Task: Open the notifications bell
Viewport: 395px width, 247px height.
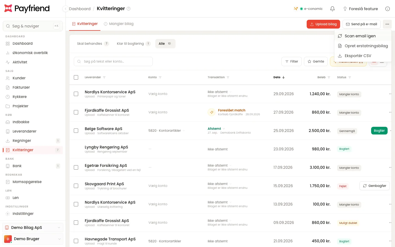Action: point(332,9)
